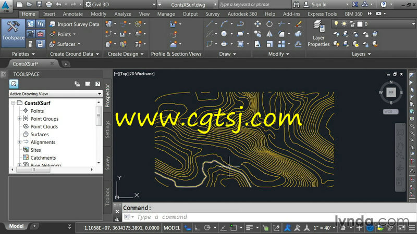
Task: Expand the Draw panel dropdown
Action: tap(227, 54)
